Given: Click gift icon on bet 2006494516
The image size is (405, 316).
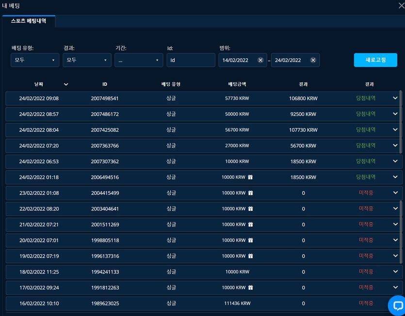Looking at the screenshot, I should point(250,177).
